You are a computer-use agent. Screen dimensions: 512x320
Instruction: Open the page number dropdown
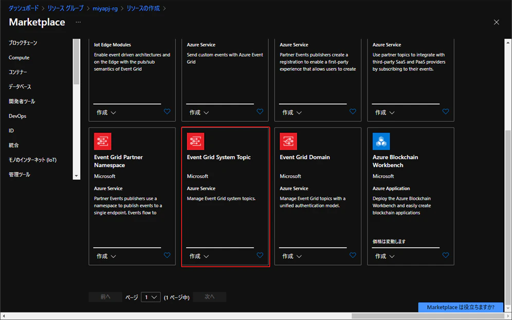coord(151,297)
